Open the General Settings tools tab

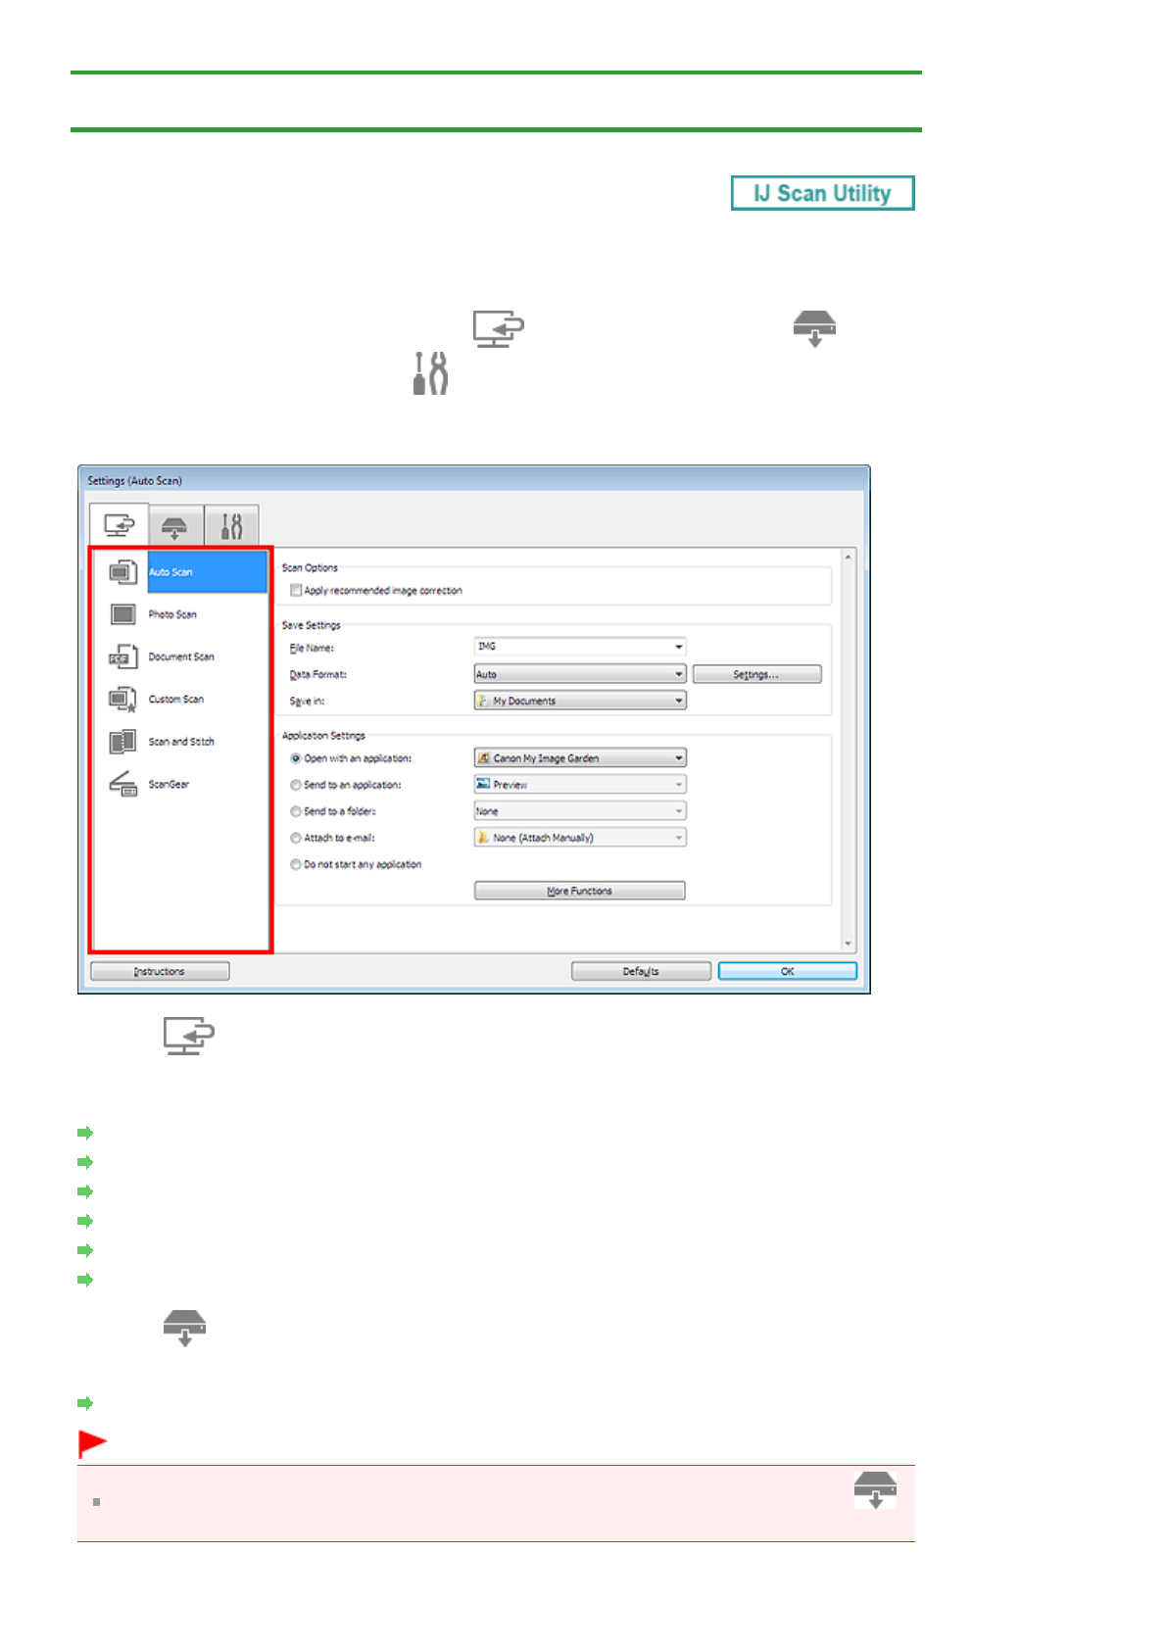click(x=231, y=527)
